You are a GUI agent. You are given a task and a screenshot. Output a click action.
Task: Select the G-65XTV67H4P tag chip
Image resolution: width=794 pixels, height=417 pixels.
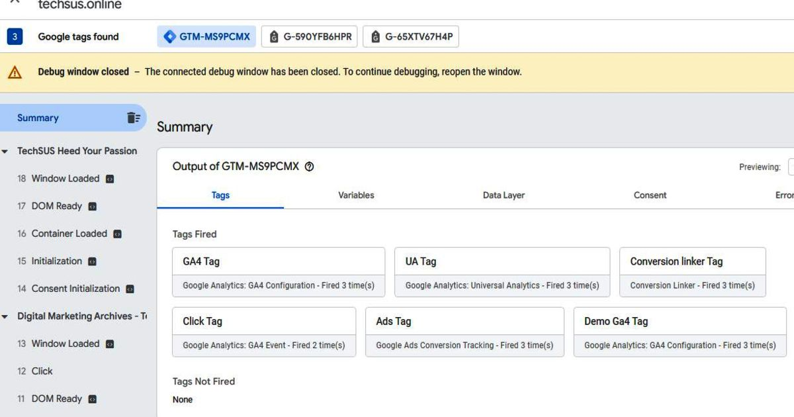tap(411, 37)
